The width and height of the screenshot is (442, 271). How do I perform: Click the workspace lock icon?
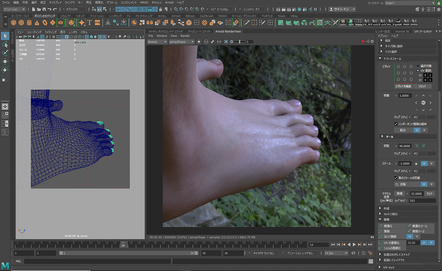pyautogui.click(x=438, y=3)
